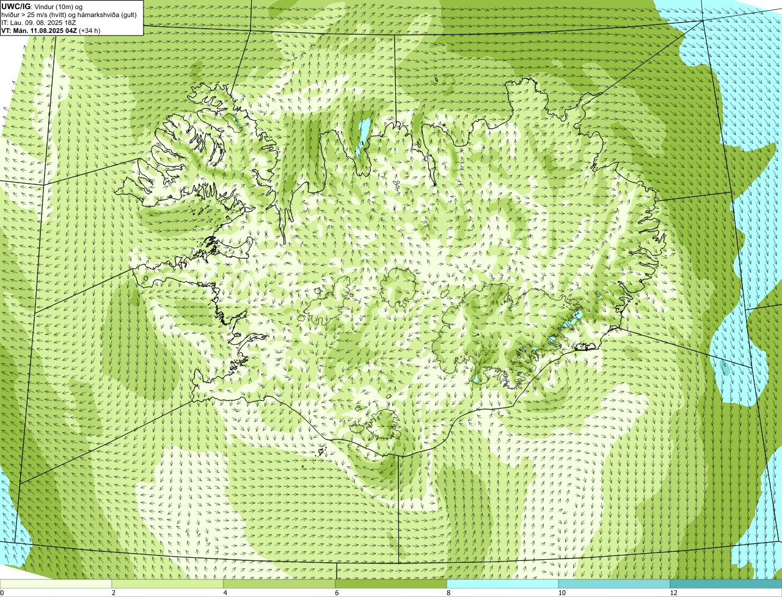The height and width of the screenshot is (597, 782).
Task: Click the "UWC/IG: Vindur (10m) og" title line
Action: tap(42, 6)
